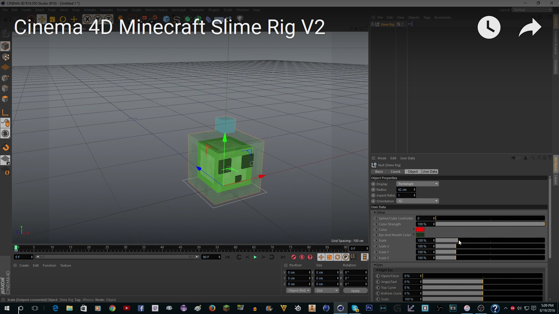Open the Character menu

(x=197, y=10)
